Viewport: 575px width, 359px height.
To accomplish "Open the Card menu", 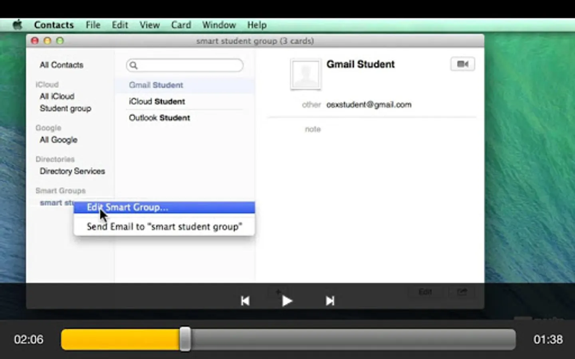I will (181, 25).
